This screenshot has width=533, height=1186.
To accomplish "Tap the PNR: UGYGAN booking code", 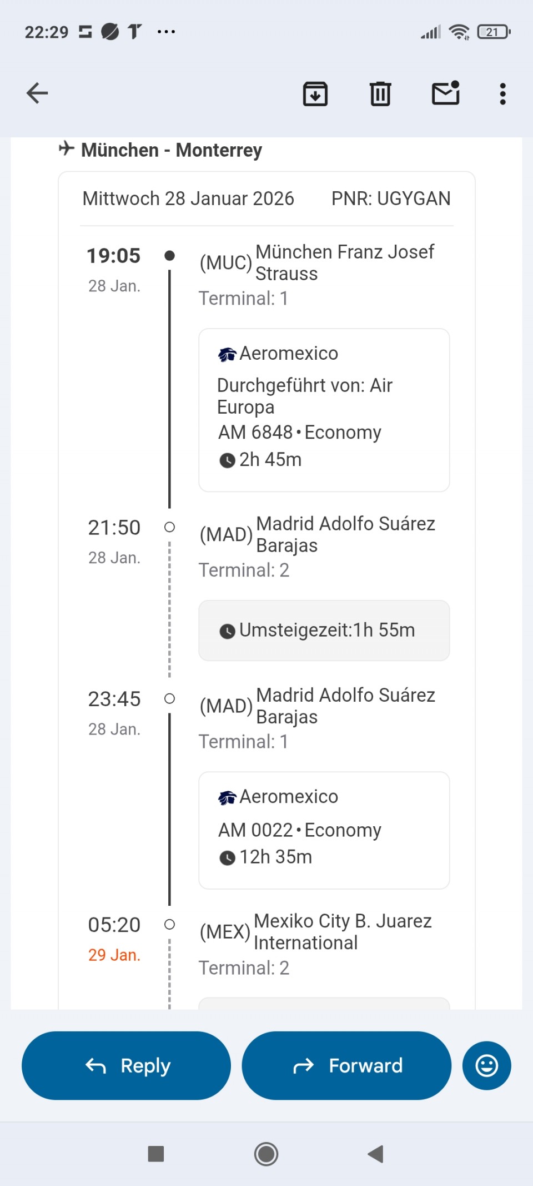I will coord(390,199).
